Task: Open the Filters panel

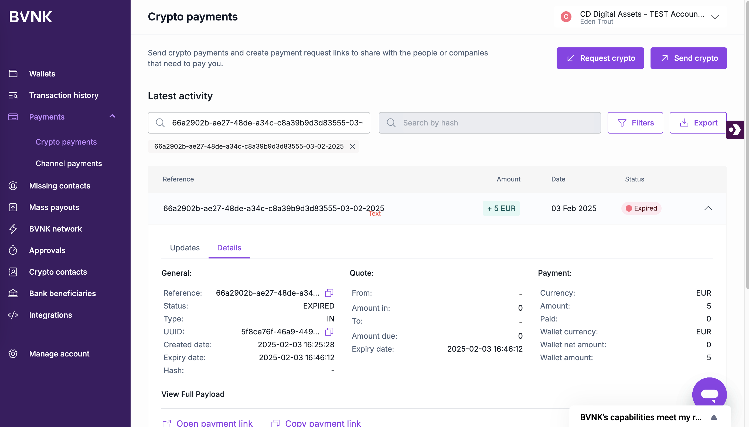Action: (x=635, y=122)
